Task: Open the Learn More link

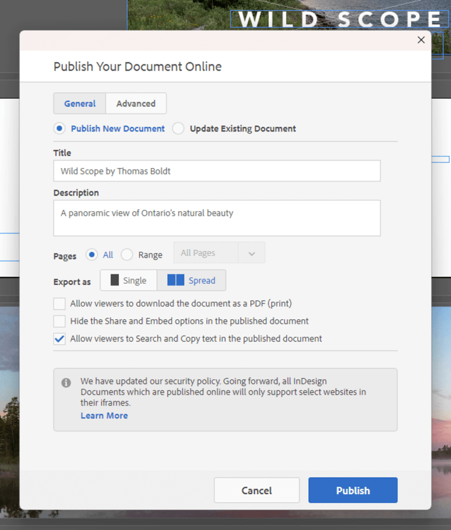Action: click(104, 416)
